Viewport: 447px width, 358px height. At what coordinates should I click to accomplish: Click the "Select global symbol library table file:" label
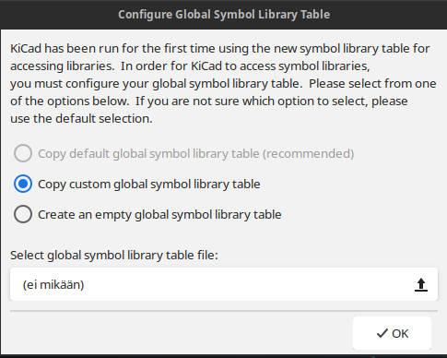114,255
